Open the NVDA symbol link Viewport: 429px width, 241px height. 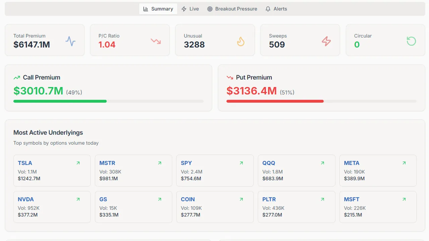tap(26, 199)
